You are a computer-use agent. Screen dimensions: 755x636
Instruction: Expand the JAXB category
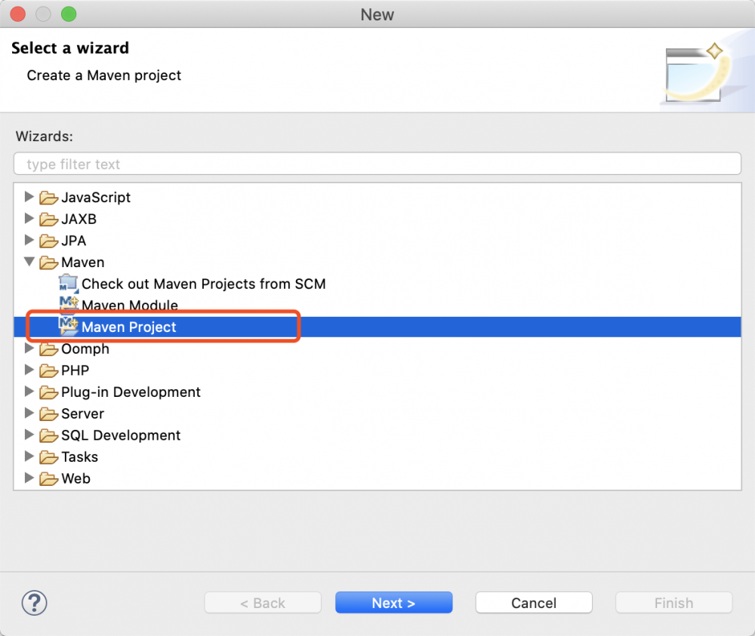coord(29,219)
